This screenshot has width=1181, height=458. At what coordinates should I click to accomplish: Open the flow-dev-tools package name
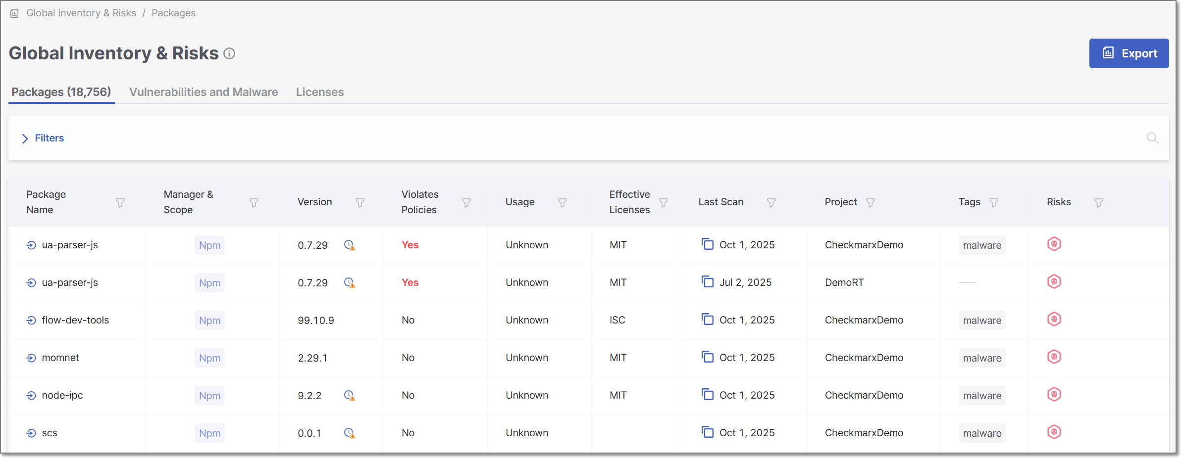coord(75,321)
